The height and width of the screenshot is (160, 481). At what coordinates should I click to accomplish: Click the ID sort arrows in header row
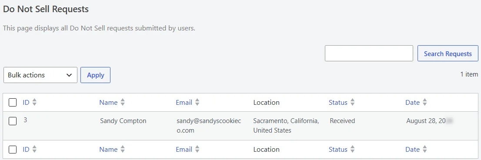[34, 102]
